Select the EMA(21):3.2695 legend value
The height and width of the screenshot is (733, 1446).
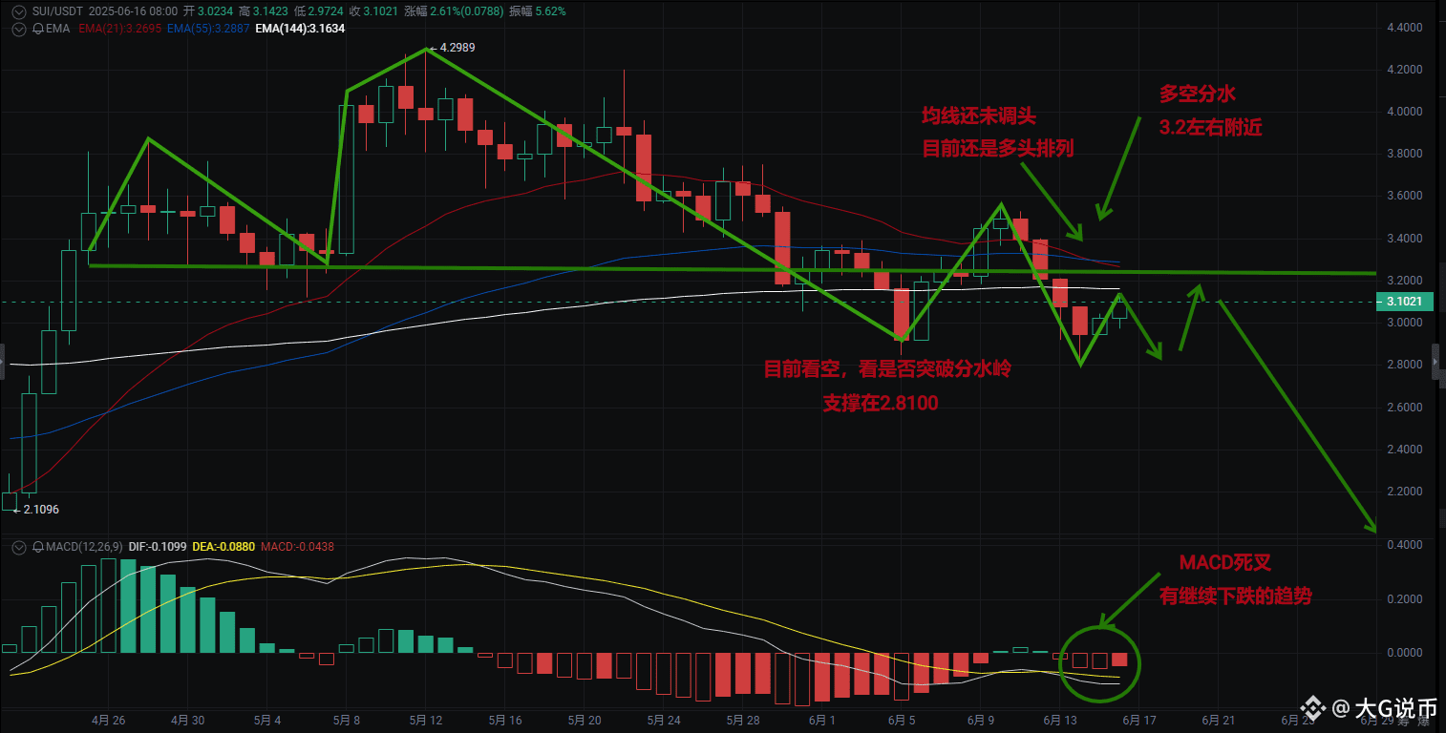pyautogui.click(x=120, y=29)
